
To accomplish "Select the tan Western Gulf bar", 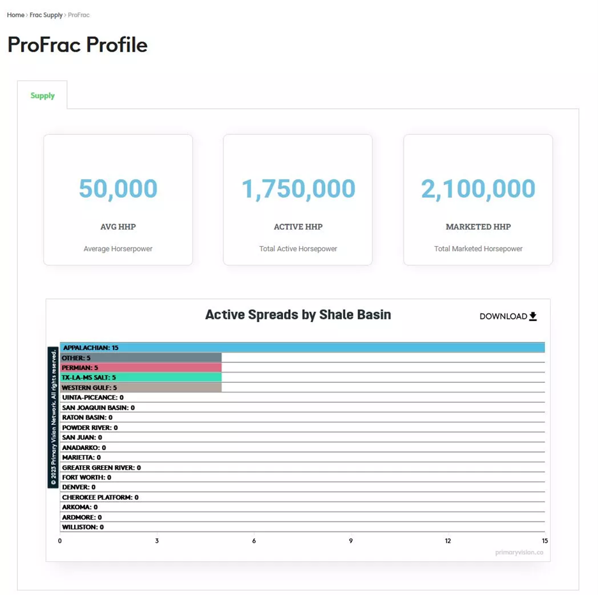I will pos(141,387).
